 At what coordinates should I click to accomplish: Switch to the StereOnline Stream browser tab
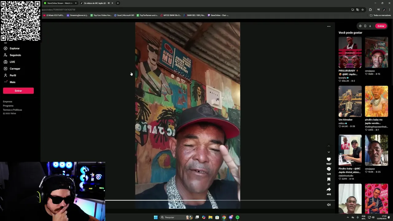click(x=60, y=3)
